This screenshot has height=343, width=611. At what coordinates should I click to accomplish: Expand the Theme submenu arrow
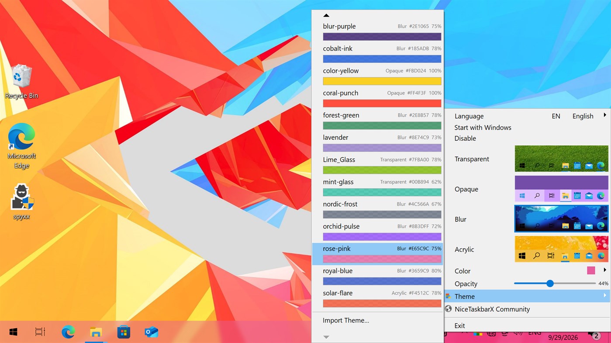click(605, 295)
